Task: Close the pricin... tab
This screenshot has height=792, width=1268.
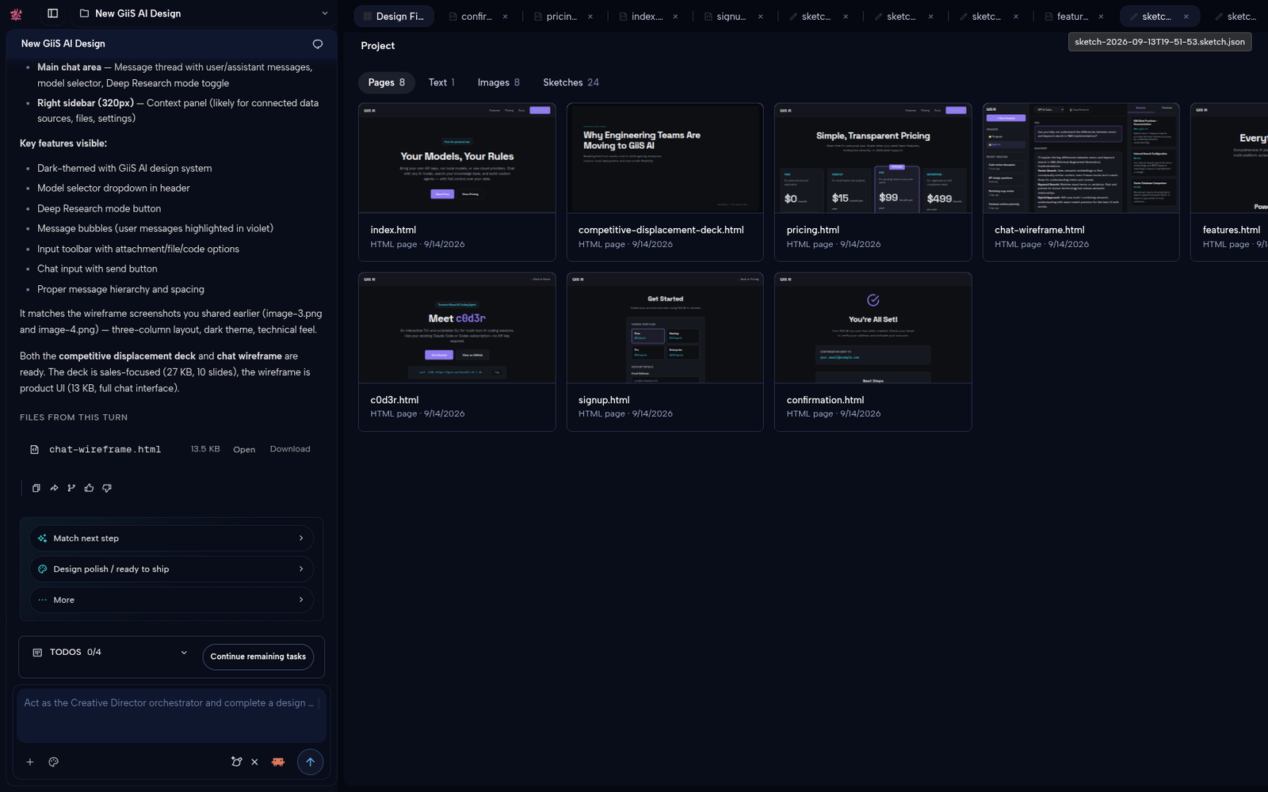Action: coord(590,17)
